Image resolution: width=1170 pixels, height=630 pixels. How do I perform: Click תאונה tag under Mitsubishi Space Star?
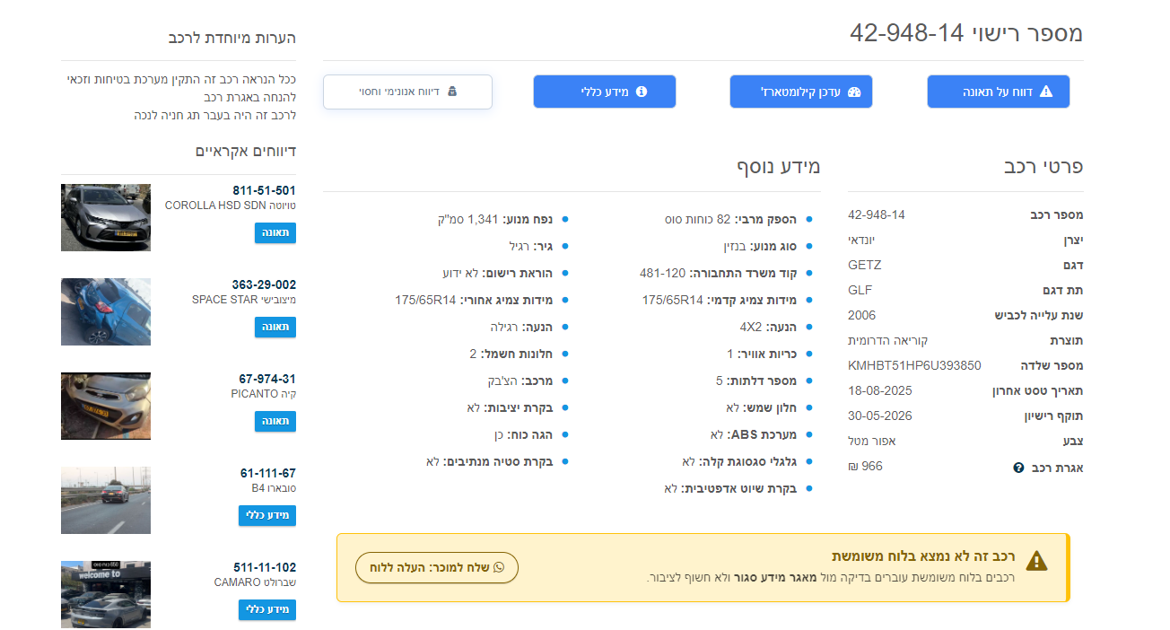[275, 328]
